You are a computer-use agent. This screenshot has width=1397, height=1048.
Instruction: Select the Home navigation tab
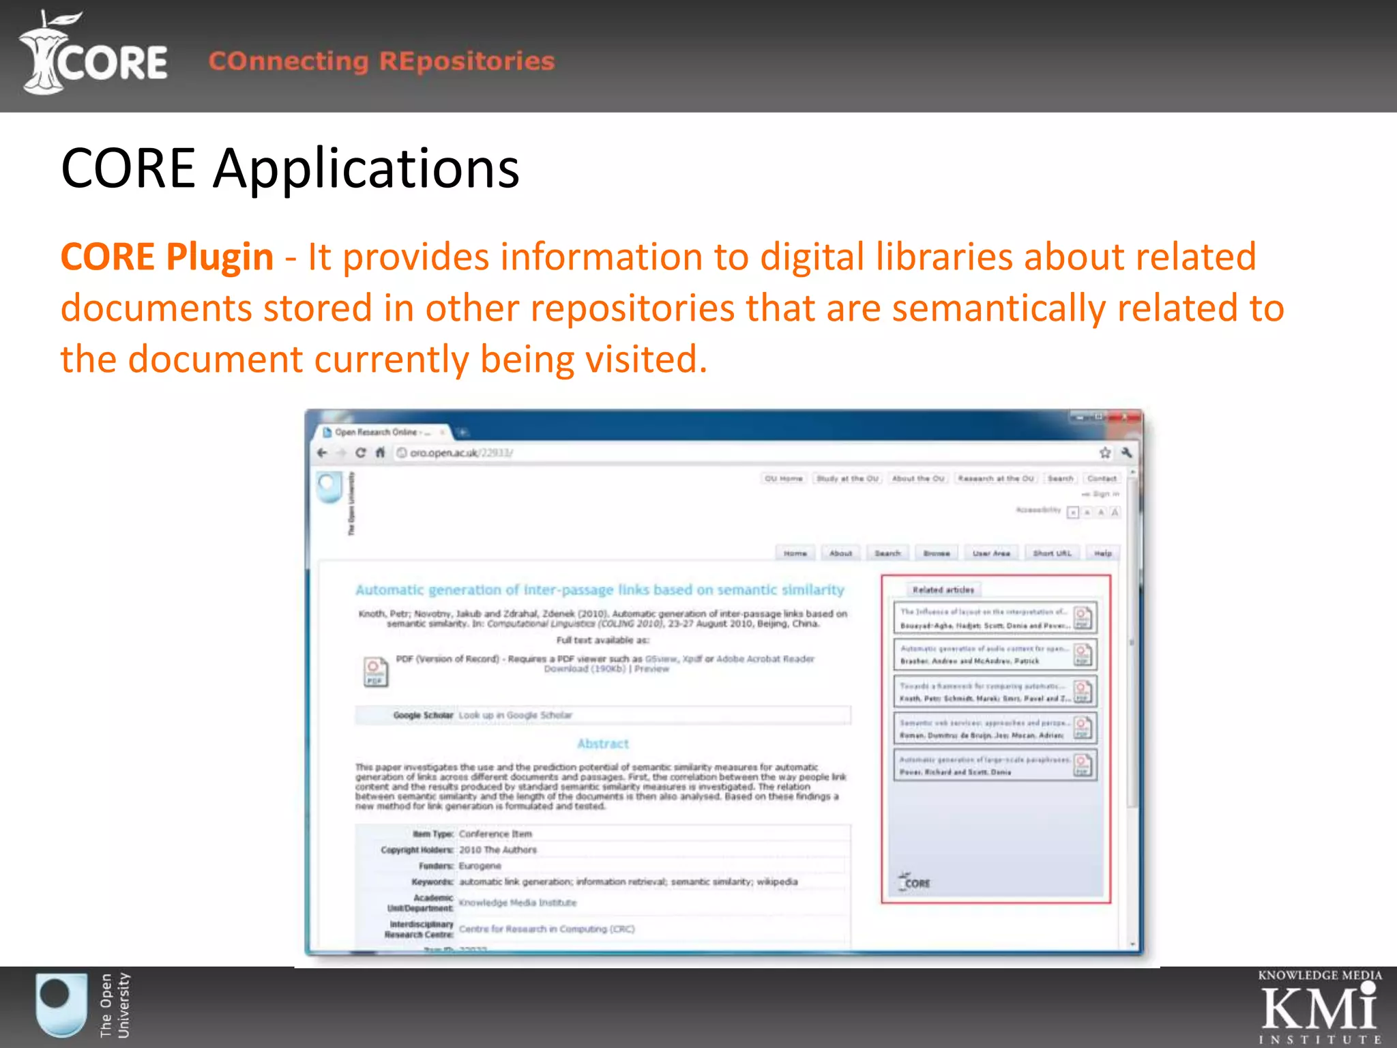tap(795, 553)
